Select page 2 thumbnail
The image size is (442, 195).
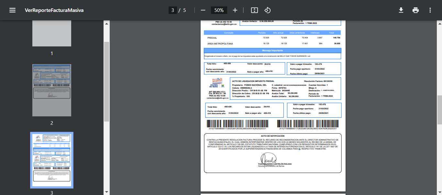[x=52, y=90]
